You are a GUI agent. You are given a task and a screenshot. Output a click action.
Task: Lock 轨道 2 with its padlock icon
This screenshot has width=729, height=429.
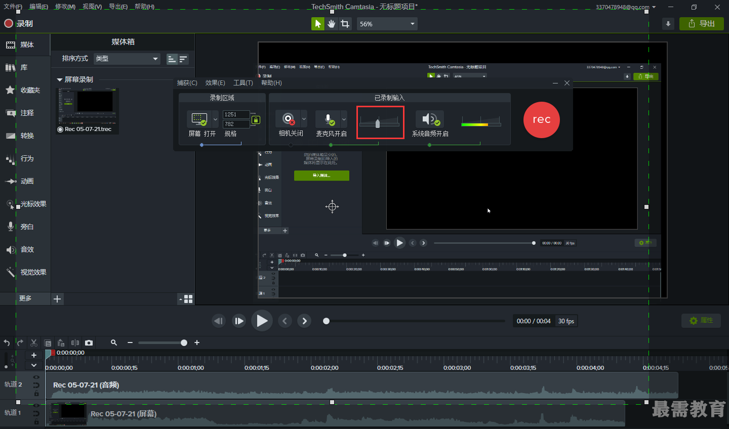coord(36,393)
